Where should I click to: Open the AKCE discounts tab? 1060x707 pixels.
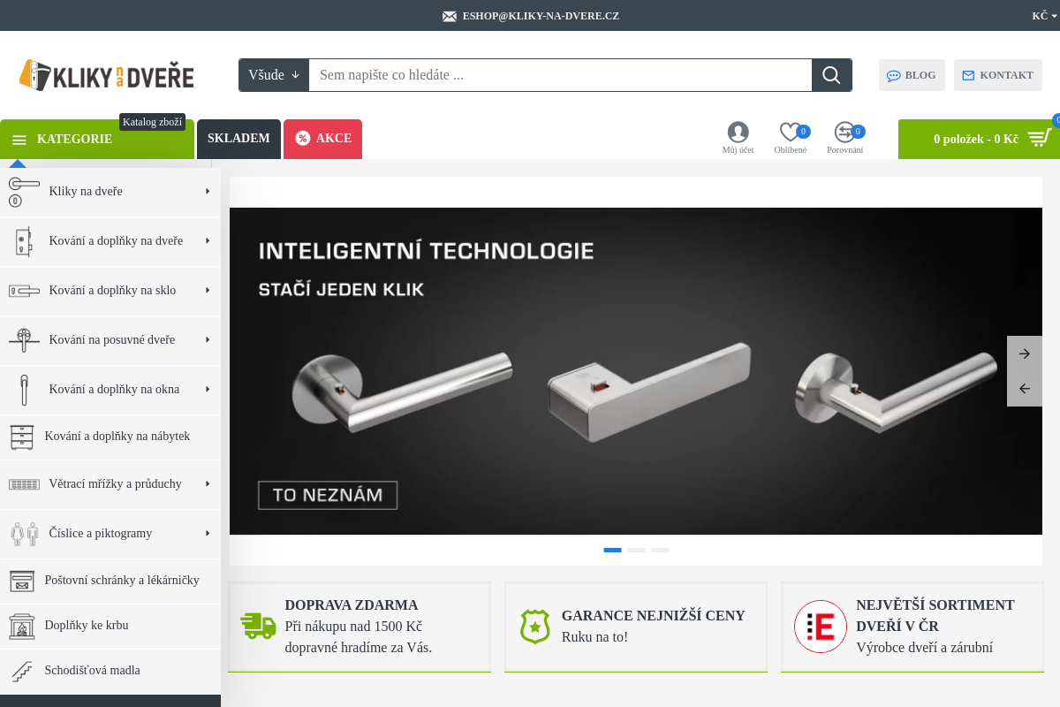pos(323,139)
